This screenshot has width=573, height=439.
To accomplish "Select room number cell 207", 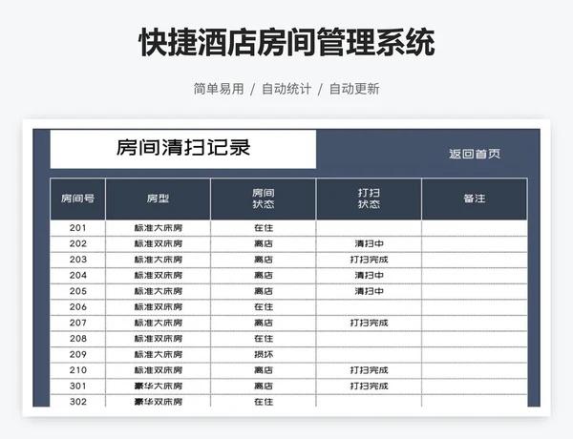I will tap(78, 323).
